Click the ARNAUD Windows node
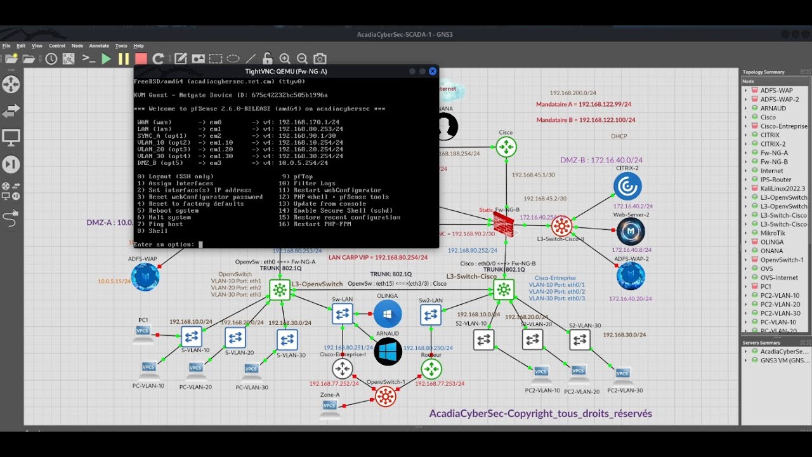Image resolution: width=812 pixels, height=457 pixels. tap(388, 352)
